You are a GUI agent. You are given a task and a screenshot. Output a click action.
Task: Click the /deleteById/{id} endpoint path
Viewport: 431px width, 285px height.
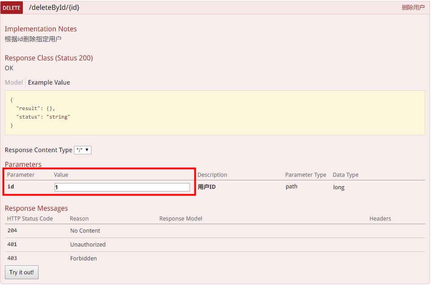[54, 8]
